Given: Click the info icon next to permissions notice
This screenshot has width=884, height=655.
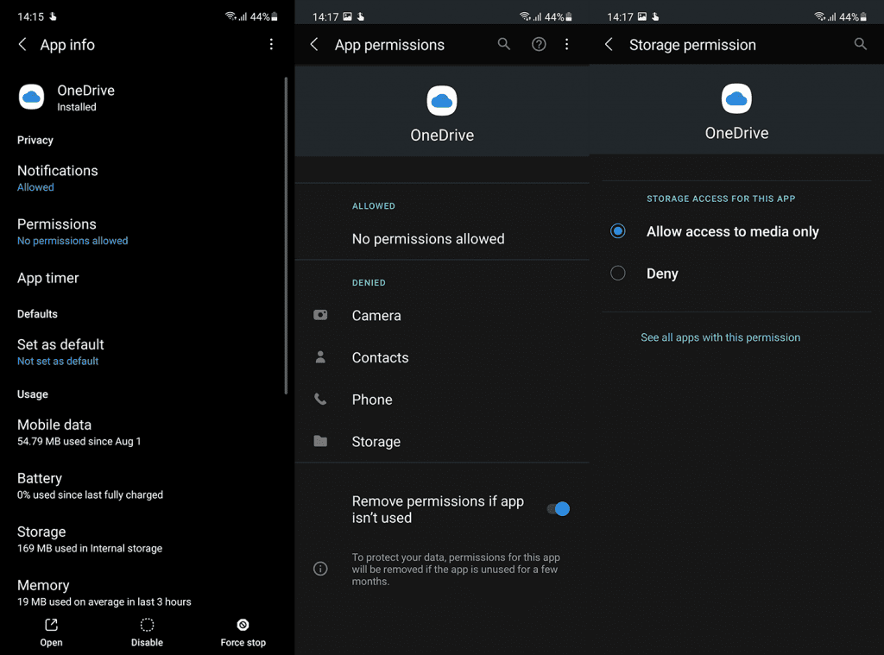Looking at the screenshot, I should pyautogui.click(x=320, y=569).
